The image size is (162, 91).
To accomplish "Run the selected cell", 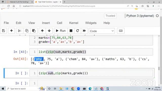I will point(61,31).
